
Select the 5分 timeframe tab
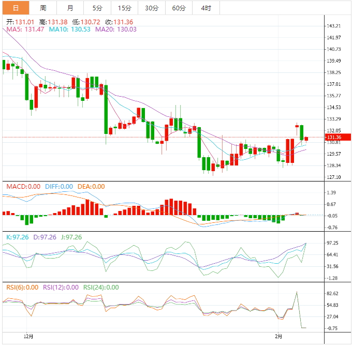pyautogui.click(x=97, y=8)
